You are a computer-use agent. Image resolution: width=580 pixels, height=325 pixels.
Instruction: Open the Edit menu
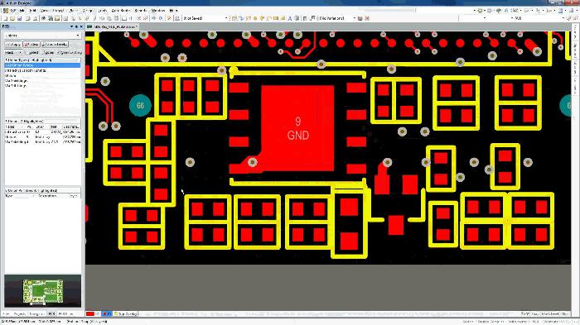coord(32,11)
